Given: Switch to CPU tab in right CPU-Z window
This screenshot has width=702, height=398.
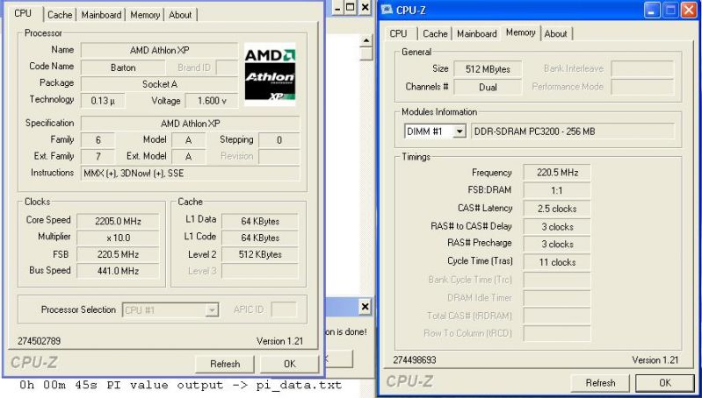Looking at the screenshot, I should (399, 33).
